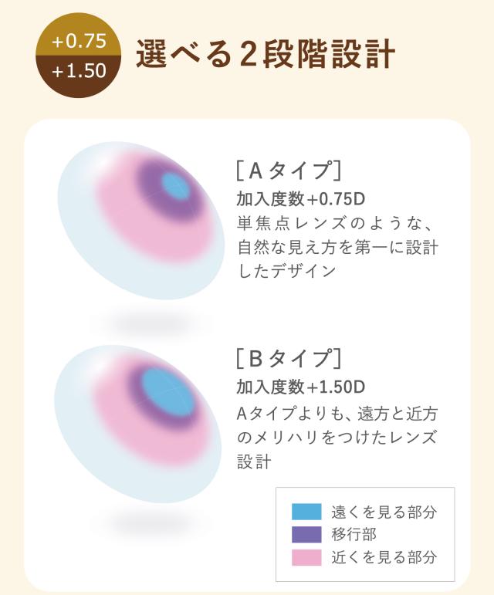Select the blue legend swatch
This screenshot has width=494, height=595.
tap(306, 512)
